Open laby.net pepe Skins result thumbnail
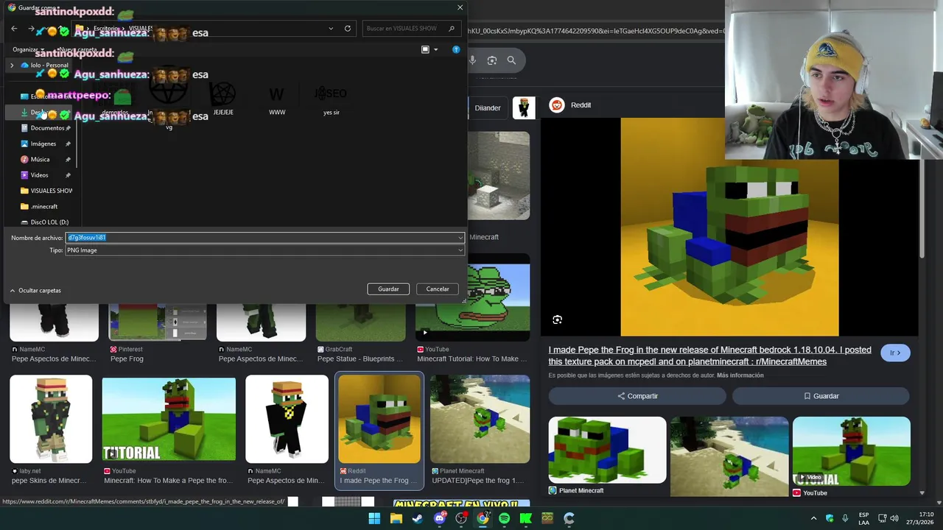 pyautogui.click(x=51, y=419)
